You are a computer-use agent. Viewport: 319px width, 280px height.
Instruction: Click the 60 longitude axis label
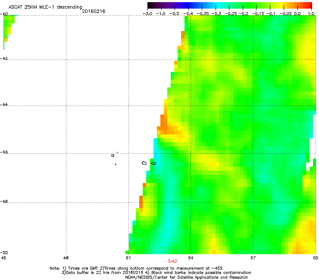(316, 258)
